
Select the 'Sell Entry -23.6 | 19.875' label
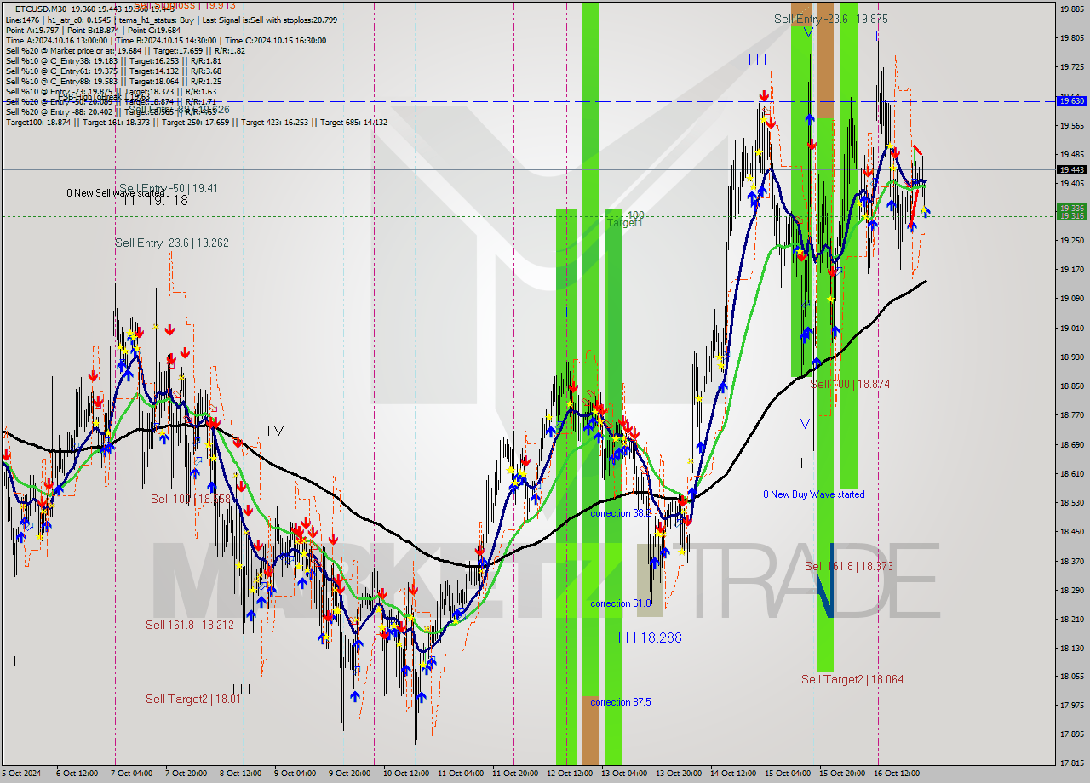831,19
